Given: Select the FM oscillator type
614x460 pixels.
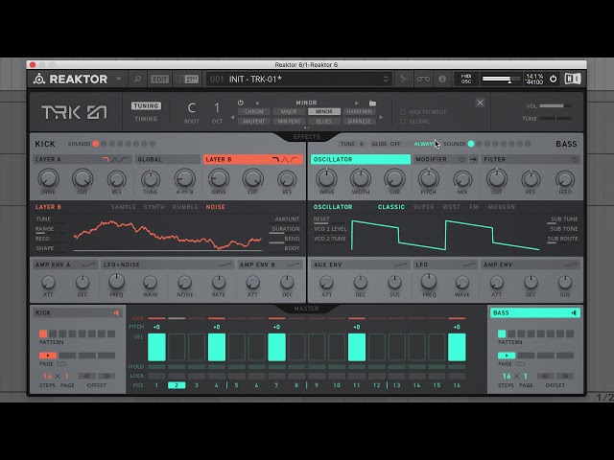Looking at the screenshot, I should (x=474, y=207).
